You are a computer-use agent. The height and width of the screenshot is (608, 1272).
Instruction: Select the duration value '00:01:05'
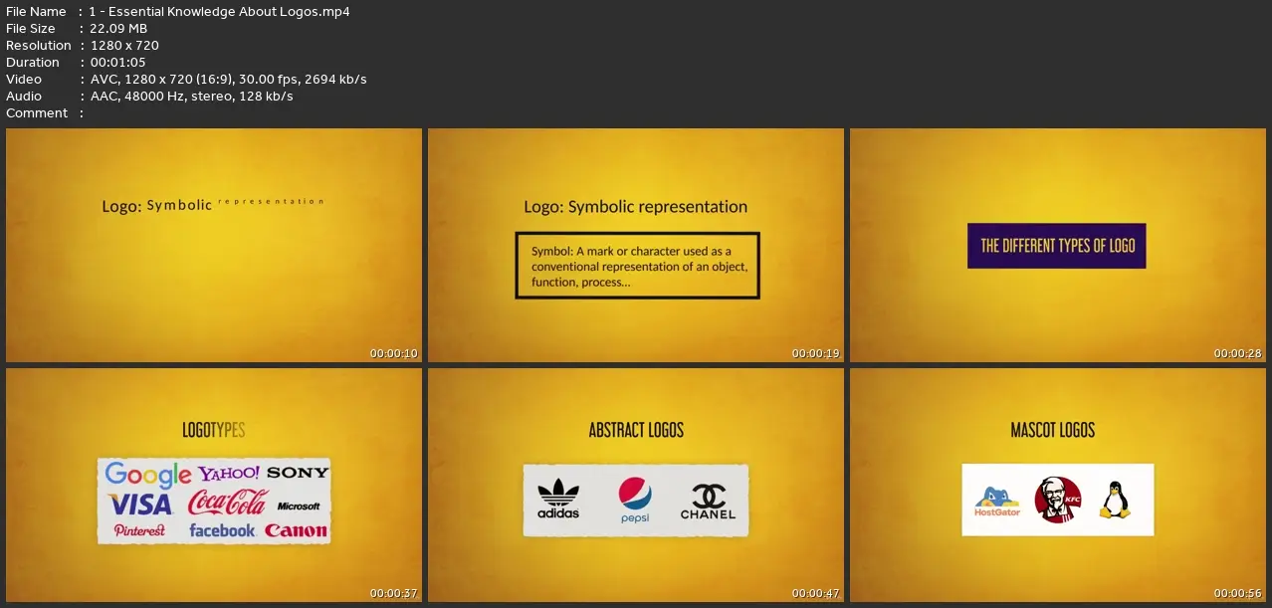pyautogui.click(x=117, y=62)
